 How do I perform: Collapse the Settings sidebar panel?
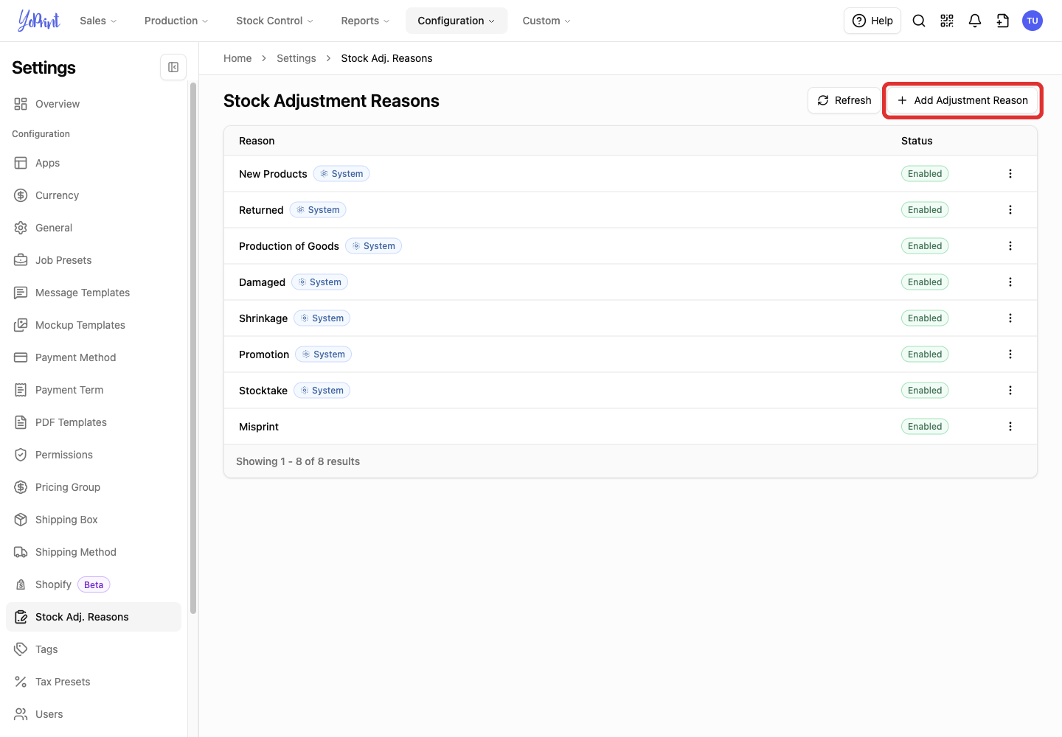(173, 67)
